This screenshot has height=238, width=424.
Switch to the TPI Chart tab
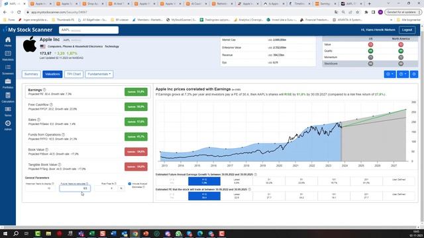tap(74, 74)
